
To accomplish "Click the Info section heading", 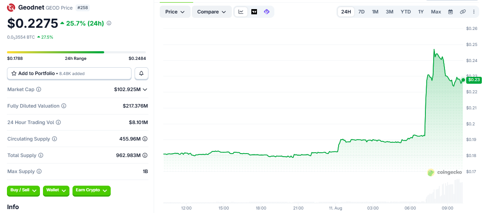I will tap(13, 207).
